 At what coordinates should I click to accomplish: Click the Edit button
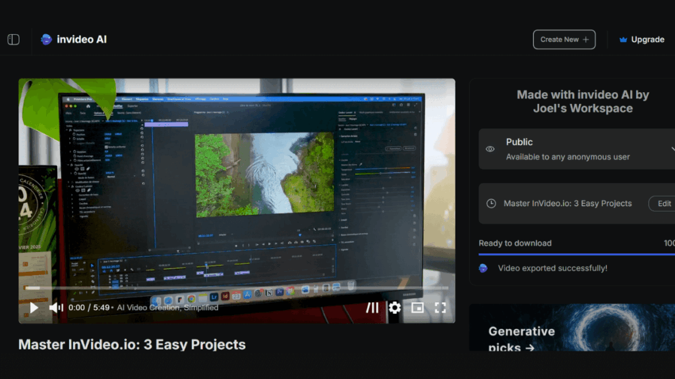(x=663, y=204)
